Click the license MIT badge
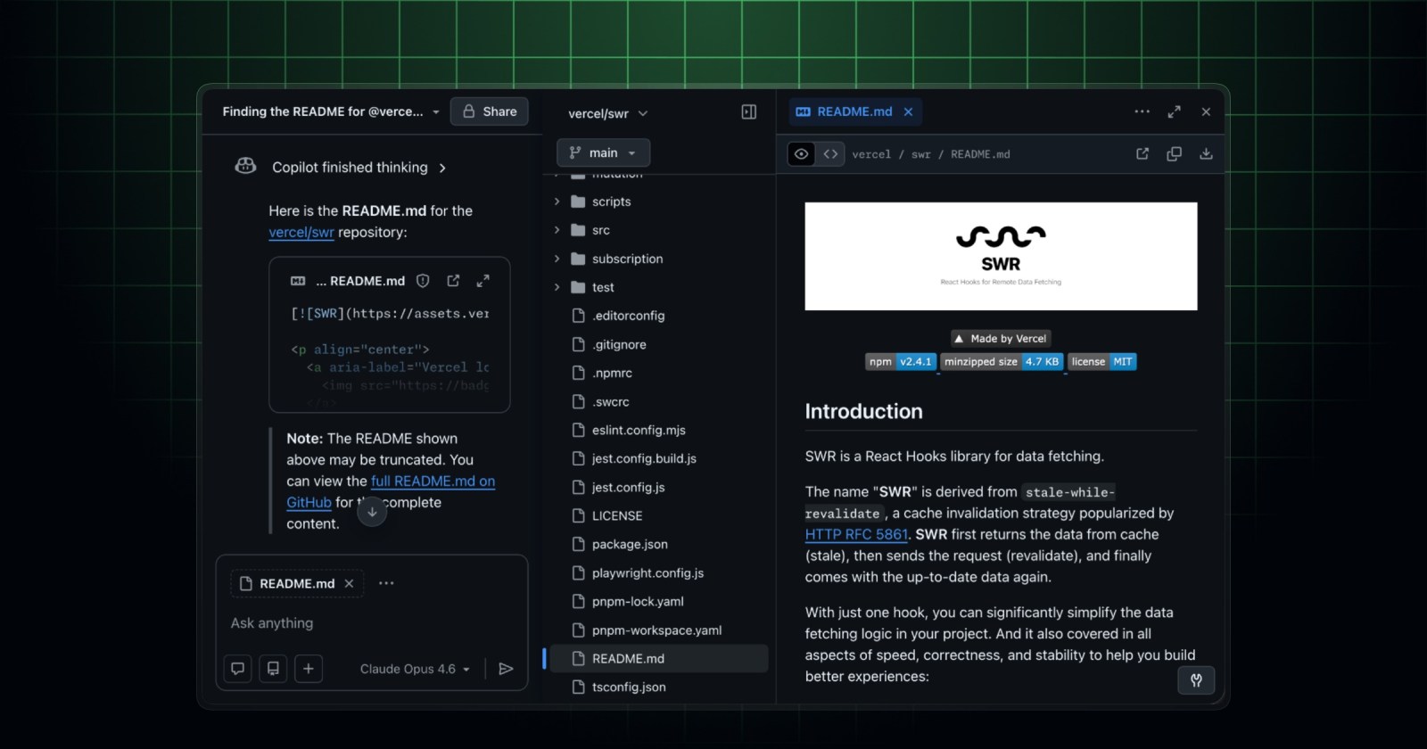 1102,361
